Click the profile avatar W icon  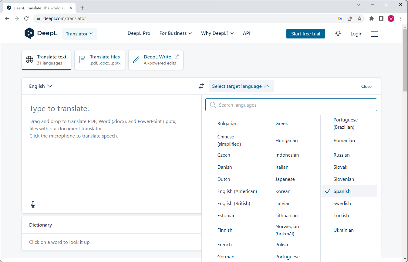[391, 18]
